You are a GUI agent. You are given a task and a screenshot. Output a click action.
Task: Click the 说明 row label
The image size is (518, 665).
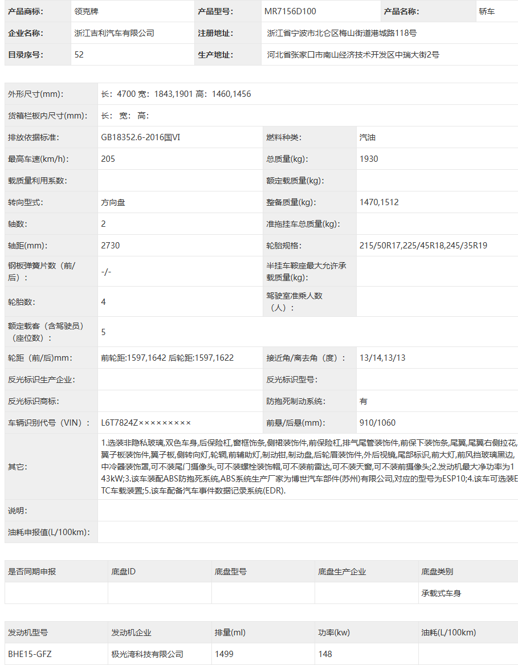(18, 511)
